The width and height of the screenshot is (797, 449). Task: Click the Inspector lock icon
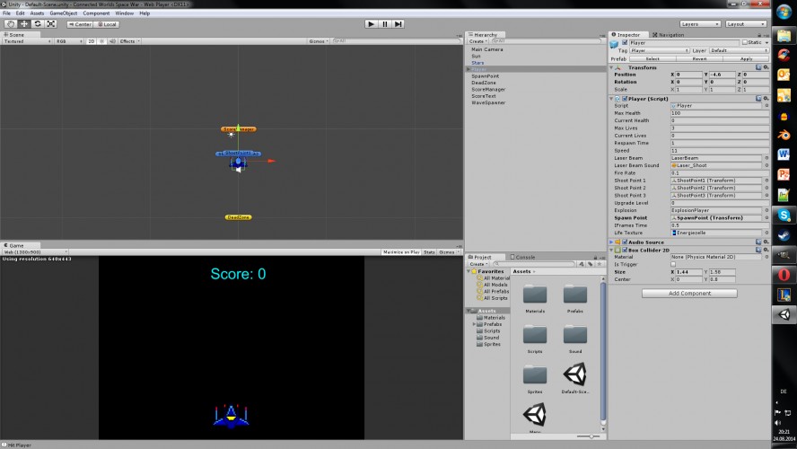click(761, 35)
